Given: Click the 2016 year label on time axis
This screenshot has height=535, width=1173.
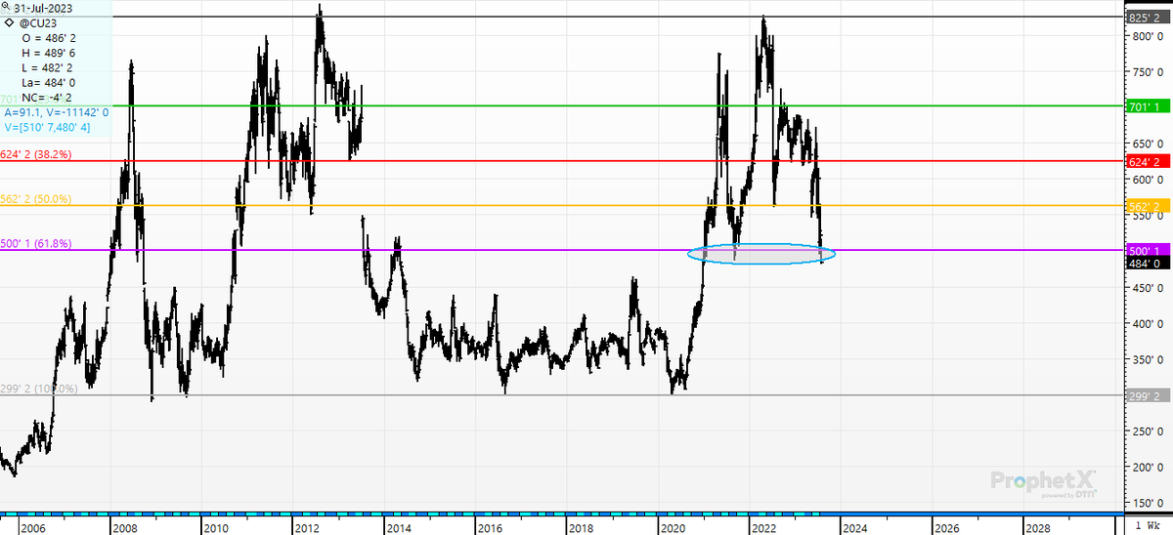Looking at the screenshot, I should [490, 527].
